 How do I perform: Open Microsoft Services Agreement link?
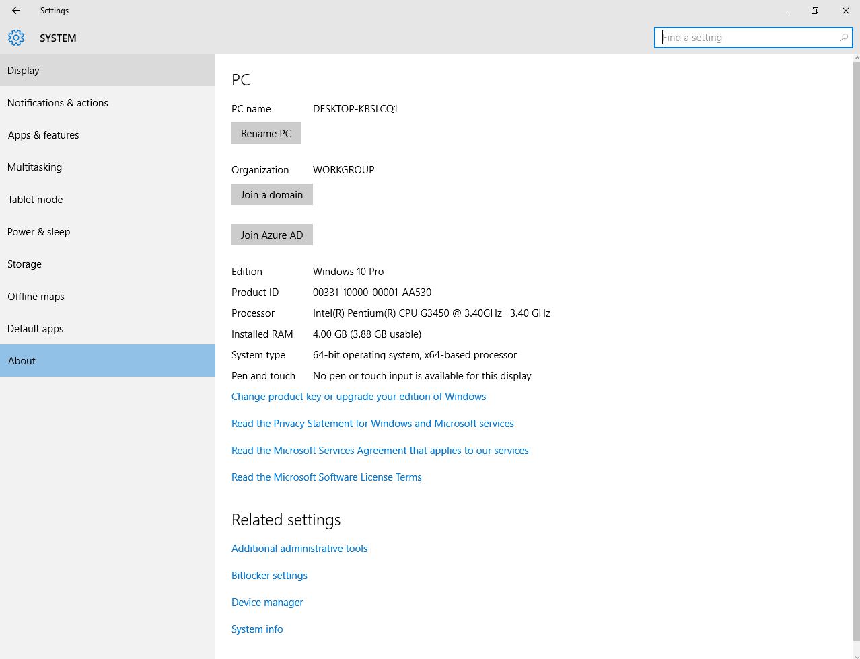coord(380,451)
